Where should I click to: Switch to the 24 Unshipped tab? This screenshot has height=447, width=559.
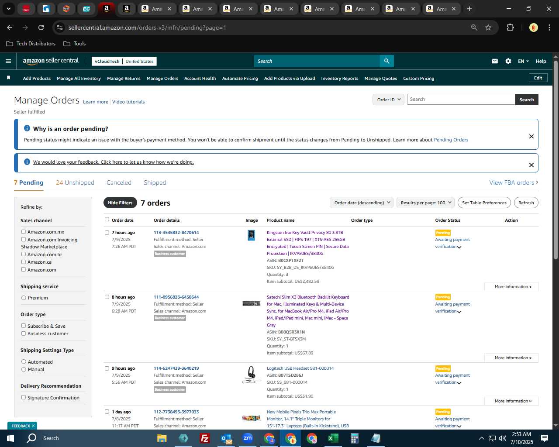(x=75, y=182)
